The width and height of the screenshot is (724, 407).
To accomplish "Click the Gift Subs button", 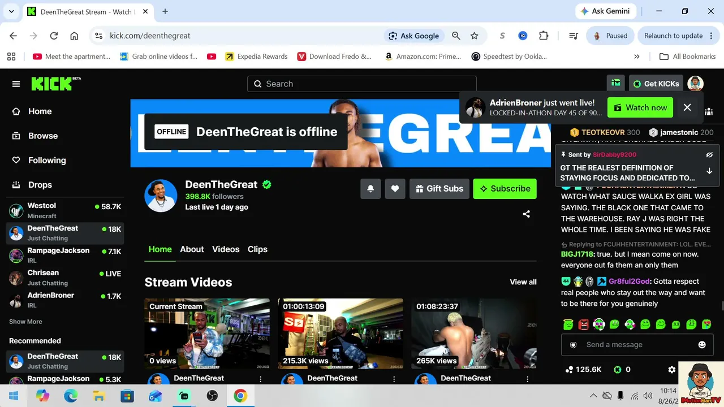I will (439, 189).
